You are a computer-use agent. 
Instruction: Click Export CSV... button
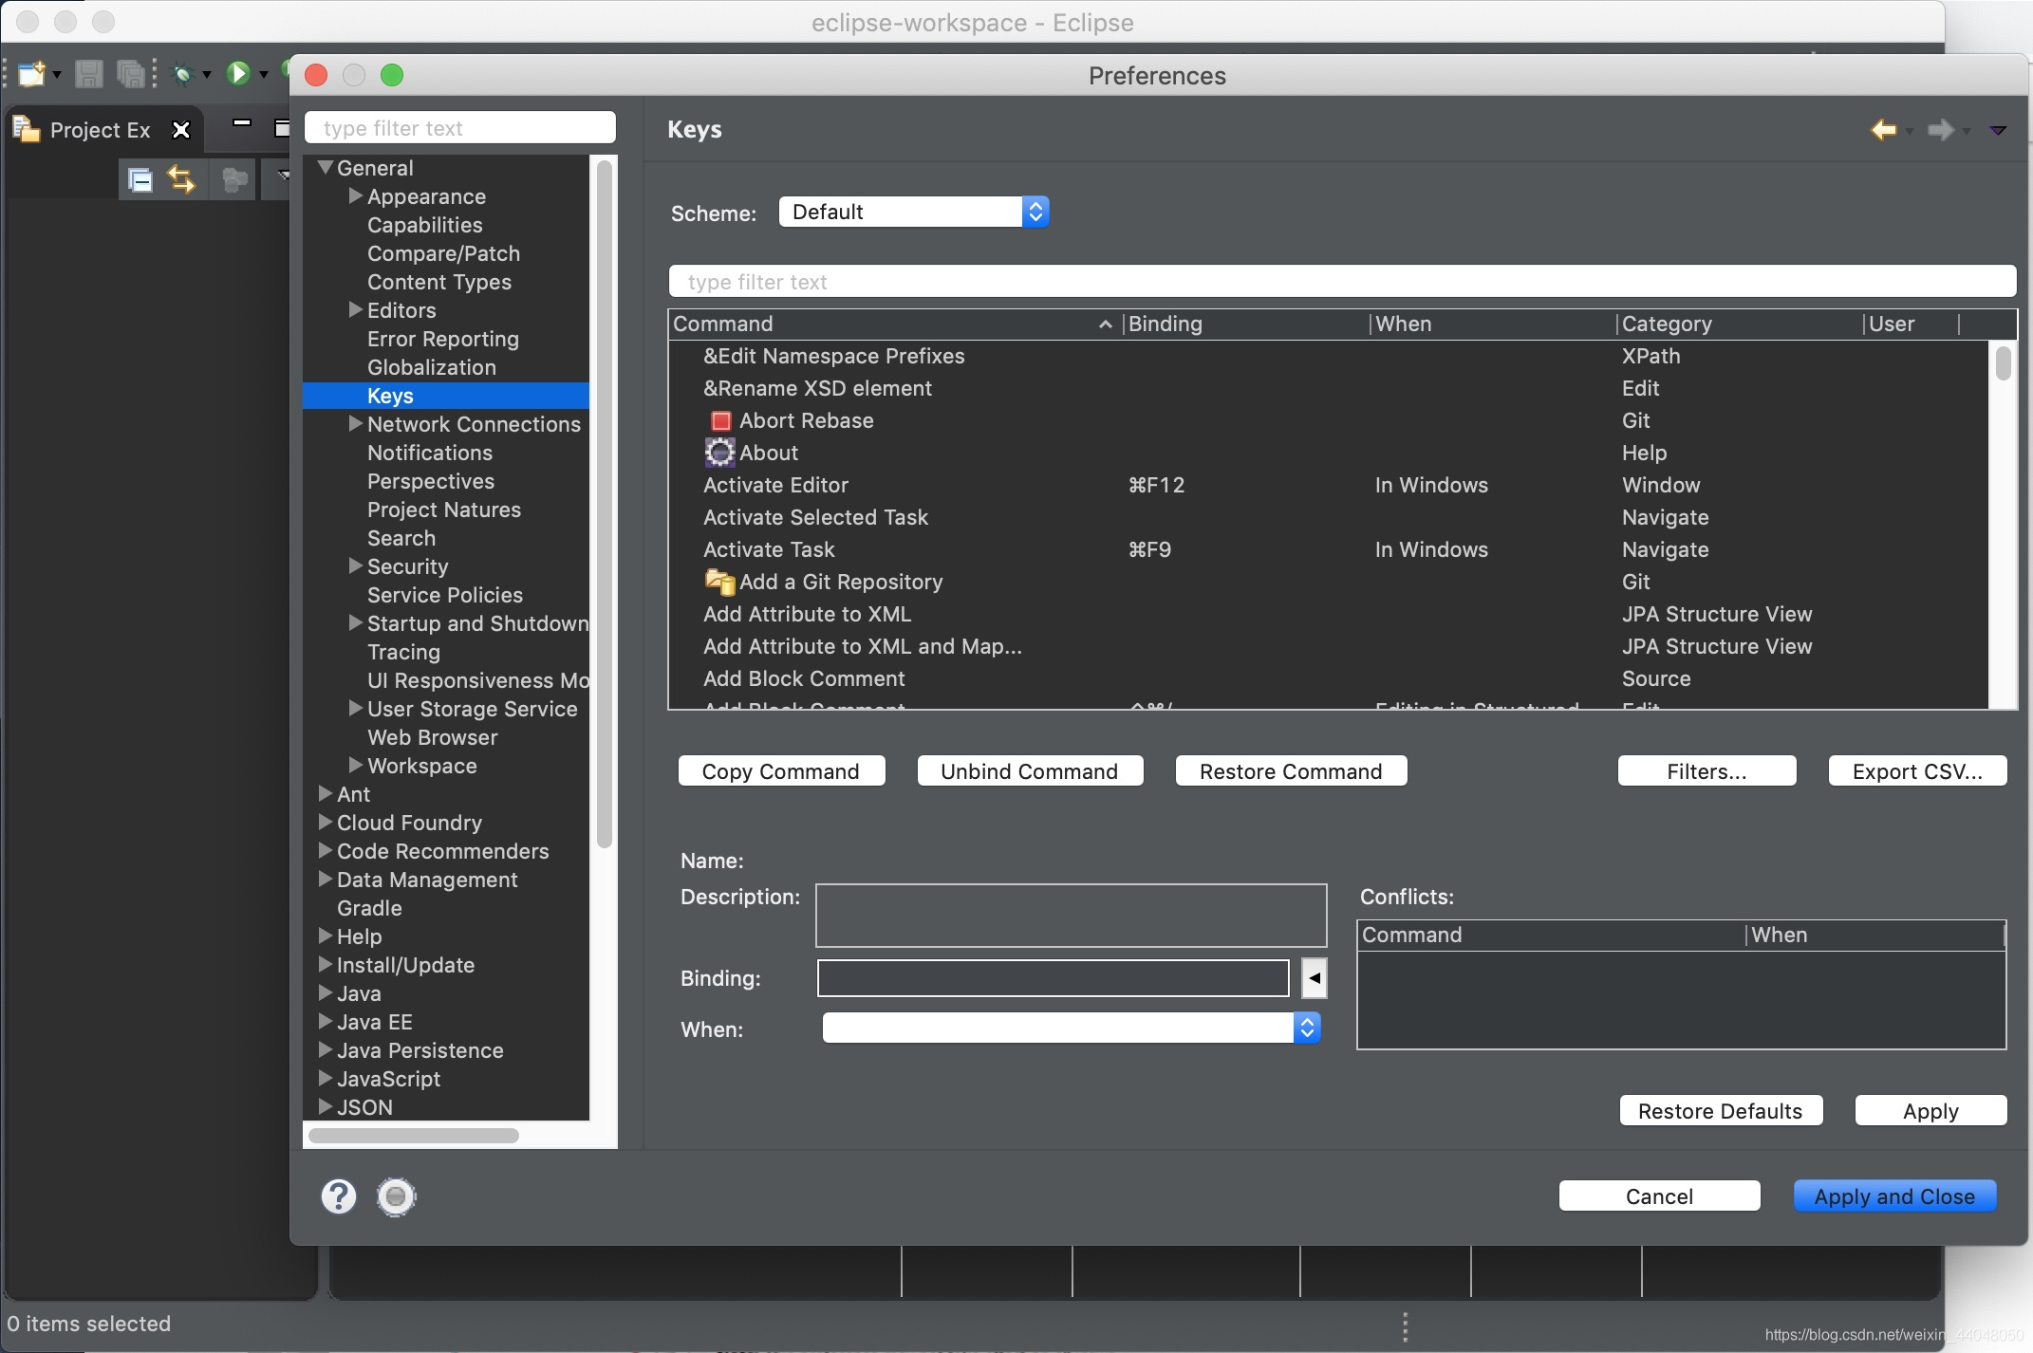(1917, 771)
